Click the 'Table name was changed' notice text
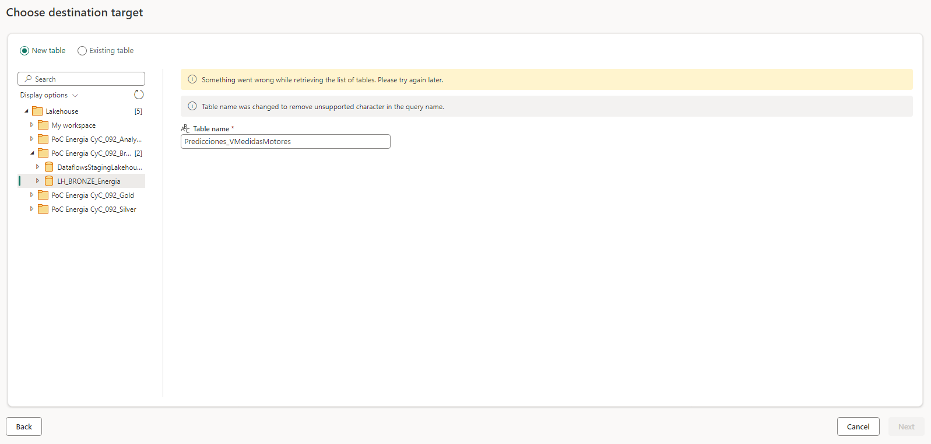Screen dimensions: 931x444 coord(323,107)
